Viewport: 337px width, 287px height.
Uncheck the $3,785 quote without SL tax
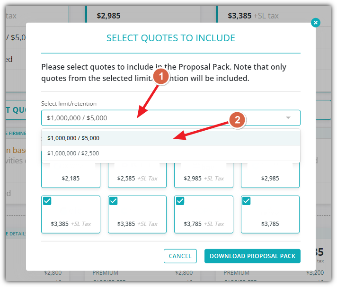tap(246, 201)
